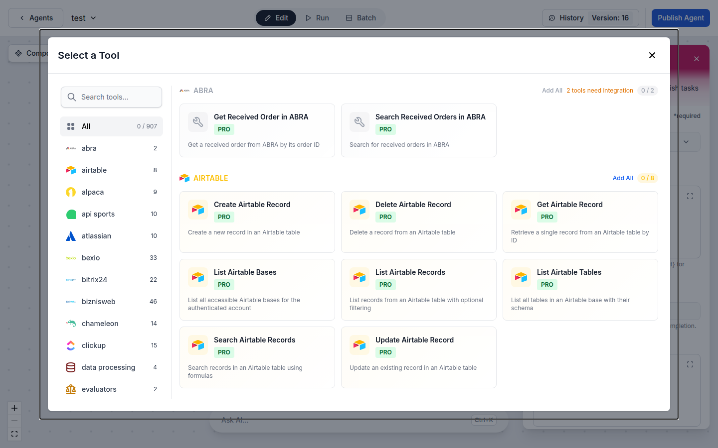
Task: Select the Data Processing database icon
Action: point(71,367)
